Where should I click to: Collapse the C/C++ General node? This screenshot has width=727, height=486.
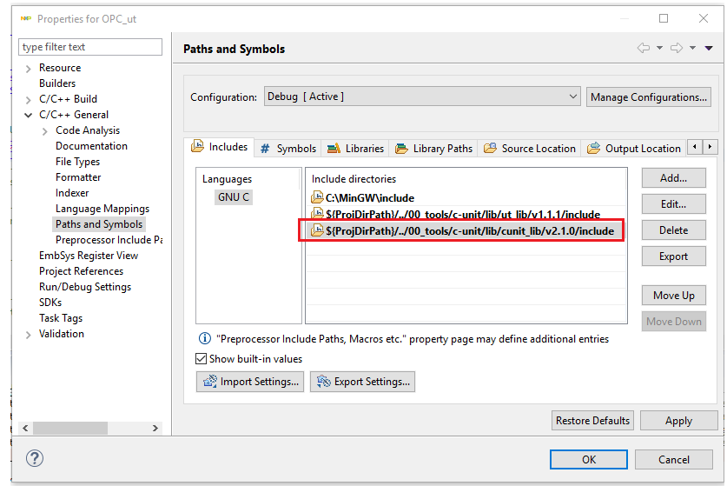click(29, 115)
